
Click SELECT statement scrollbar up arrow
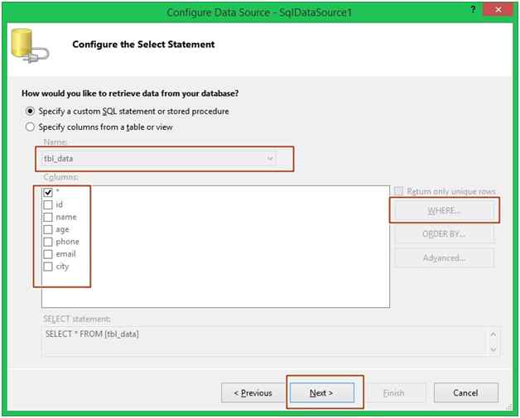tap(494, 334)
